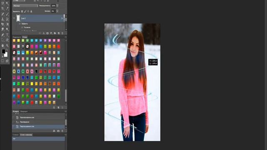The height and width of the screenshot is (150, 267).
Task: Select the Blur tool
Action: coord(3,30)
